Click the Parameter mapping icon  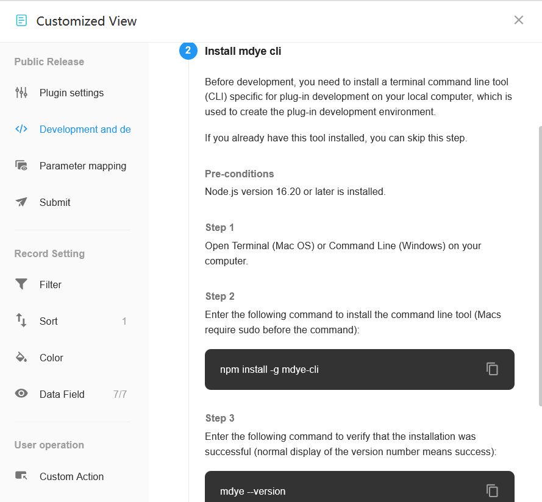click(x=21, y=166)
